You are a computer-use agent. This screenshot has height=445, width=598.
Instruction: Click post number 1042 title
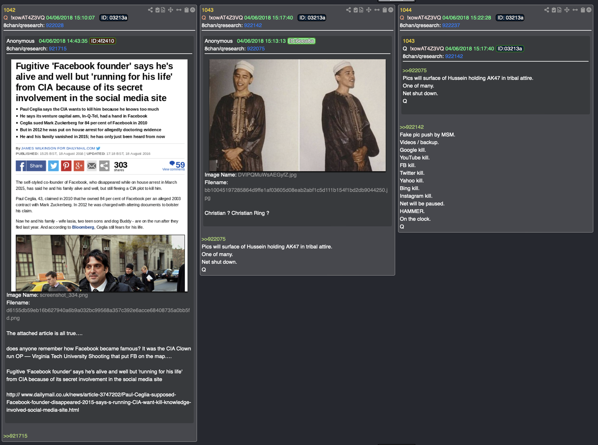(9, 10)
